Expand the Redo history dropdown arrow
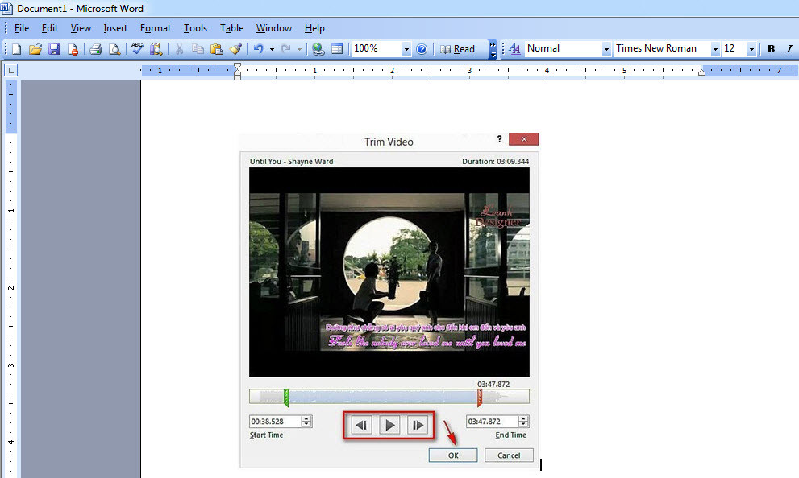Viewport: 799px width, 478px height. point(300,50)
